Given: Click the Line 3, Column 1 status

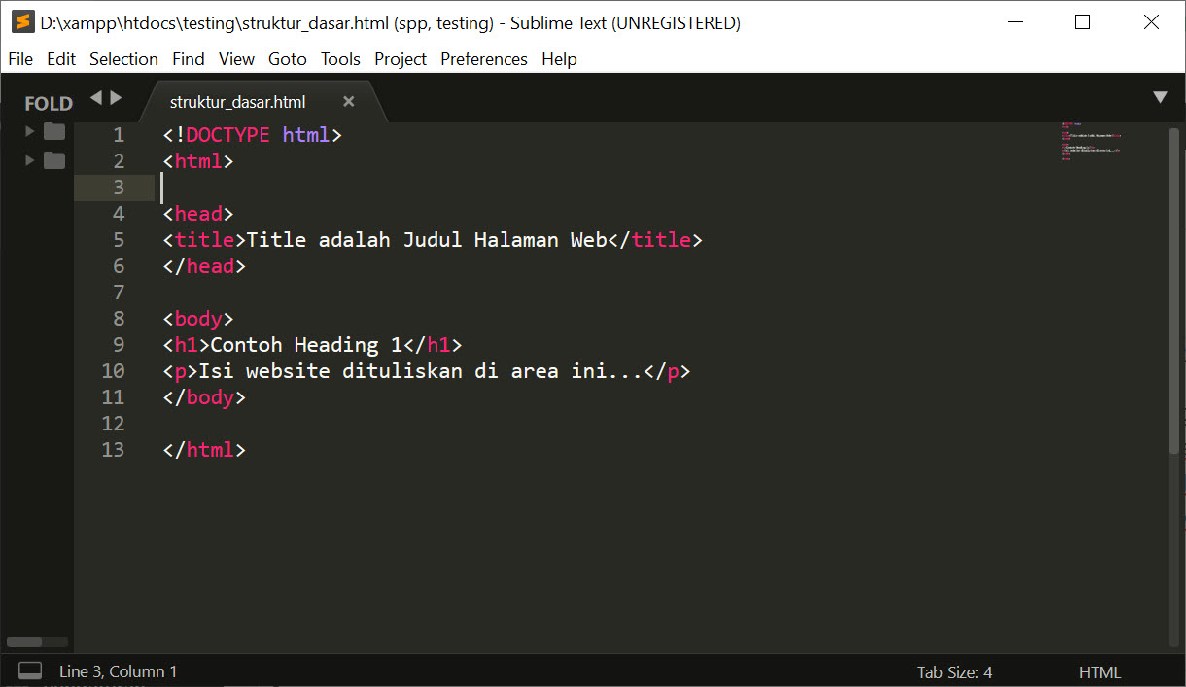Looking at the screenshot, I should 119,671.
